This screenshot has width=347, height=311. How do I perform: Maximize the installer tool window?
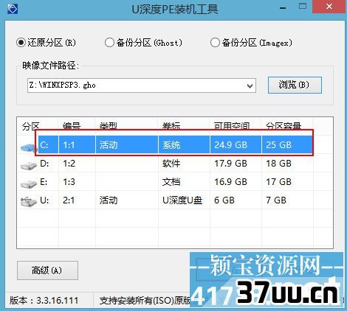(303, 7)
